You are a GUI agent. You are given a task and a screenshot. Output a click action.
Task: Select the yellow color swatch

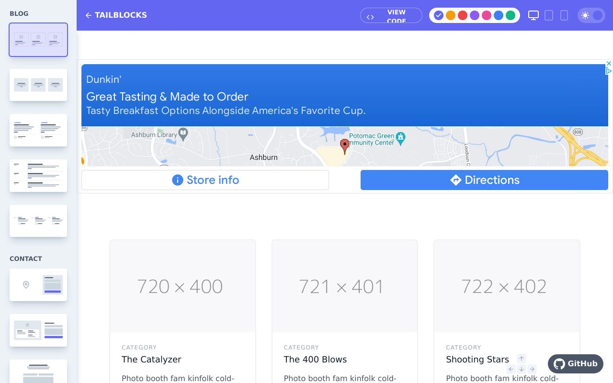(451, 15)
